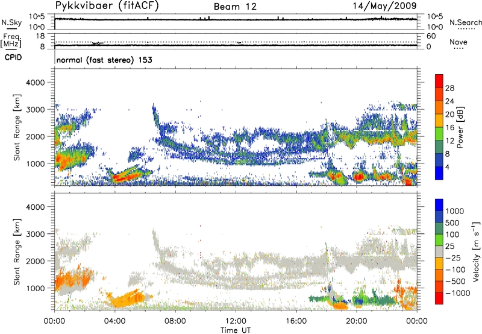The image size is (482, 334).
Task: Click the "-500" label on velocity colorbar
Action: click(455, 281)
